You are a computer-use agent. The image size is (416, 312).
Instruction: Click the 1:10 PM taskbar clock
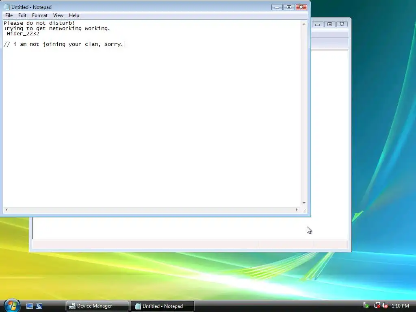[400, 305]
